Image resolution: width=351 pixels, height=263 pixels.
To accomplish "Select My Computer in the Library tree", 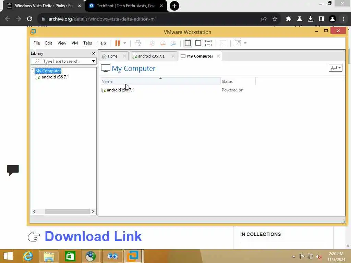I will click(48, 71).
